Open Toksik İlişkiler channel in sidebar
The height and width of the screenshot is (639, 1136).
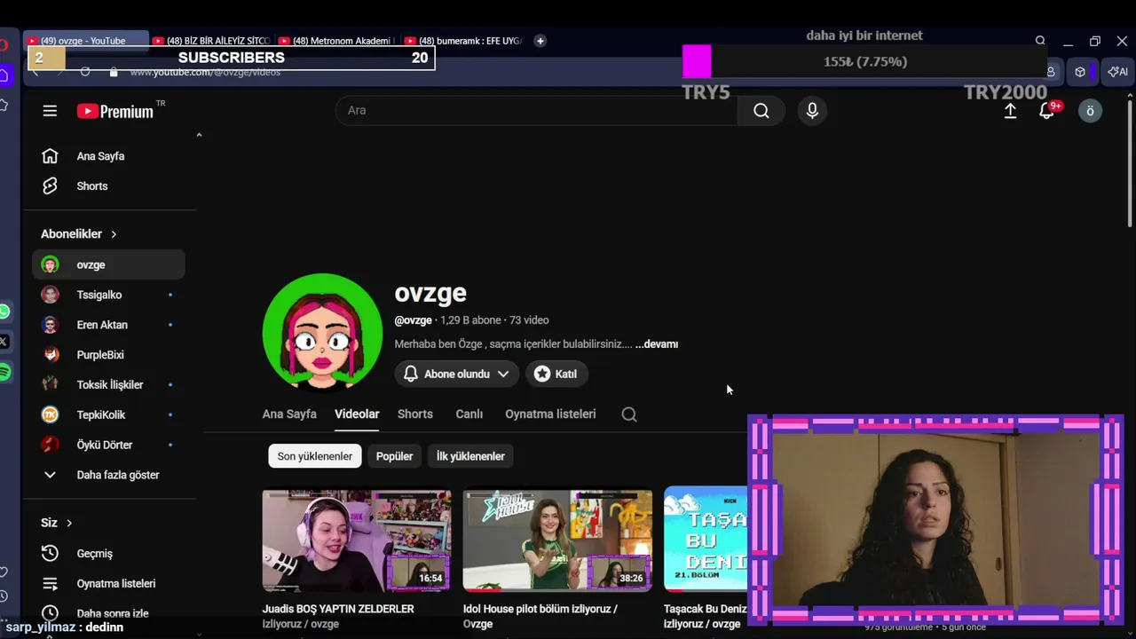click(108, 384)
